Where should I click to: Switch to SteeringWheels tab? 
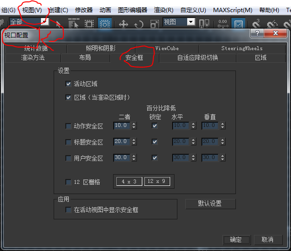pos(242,49)
